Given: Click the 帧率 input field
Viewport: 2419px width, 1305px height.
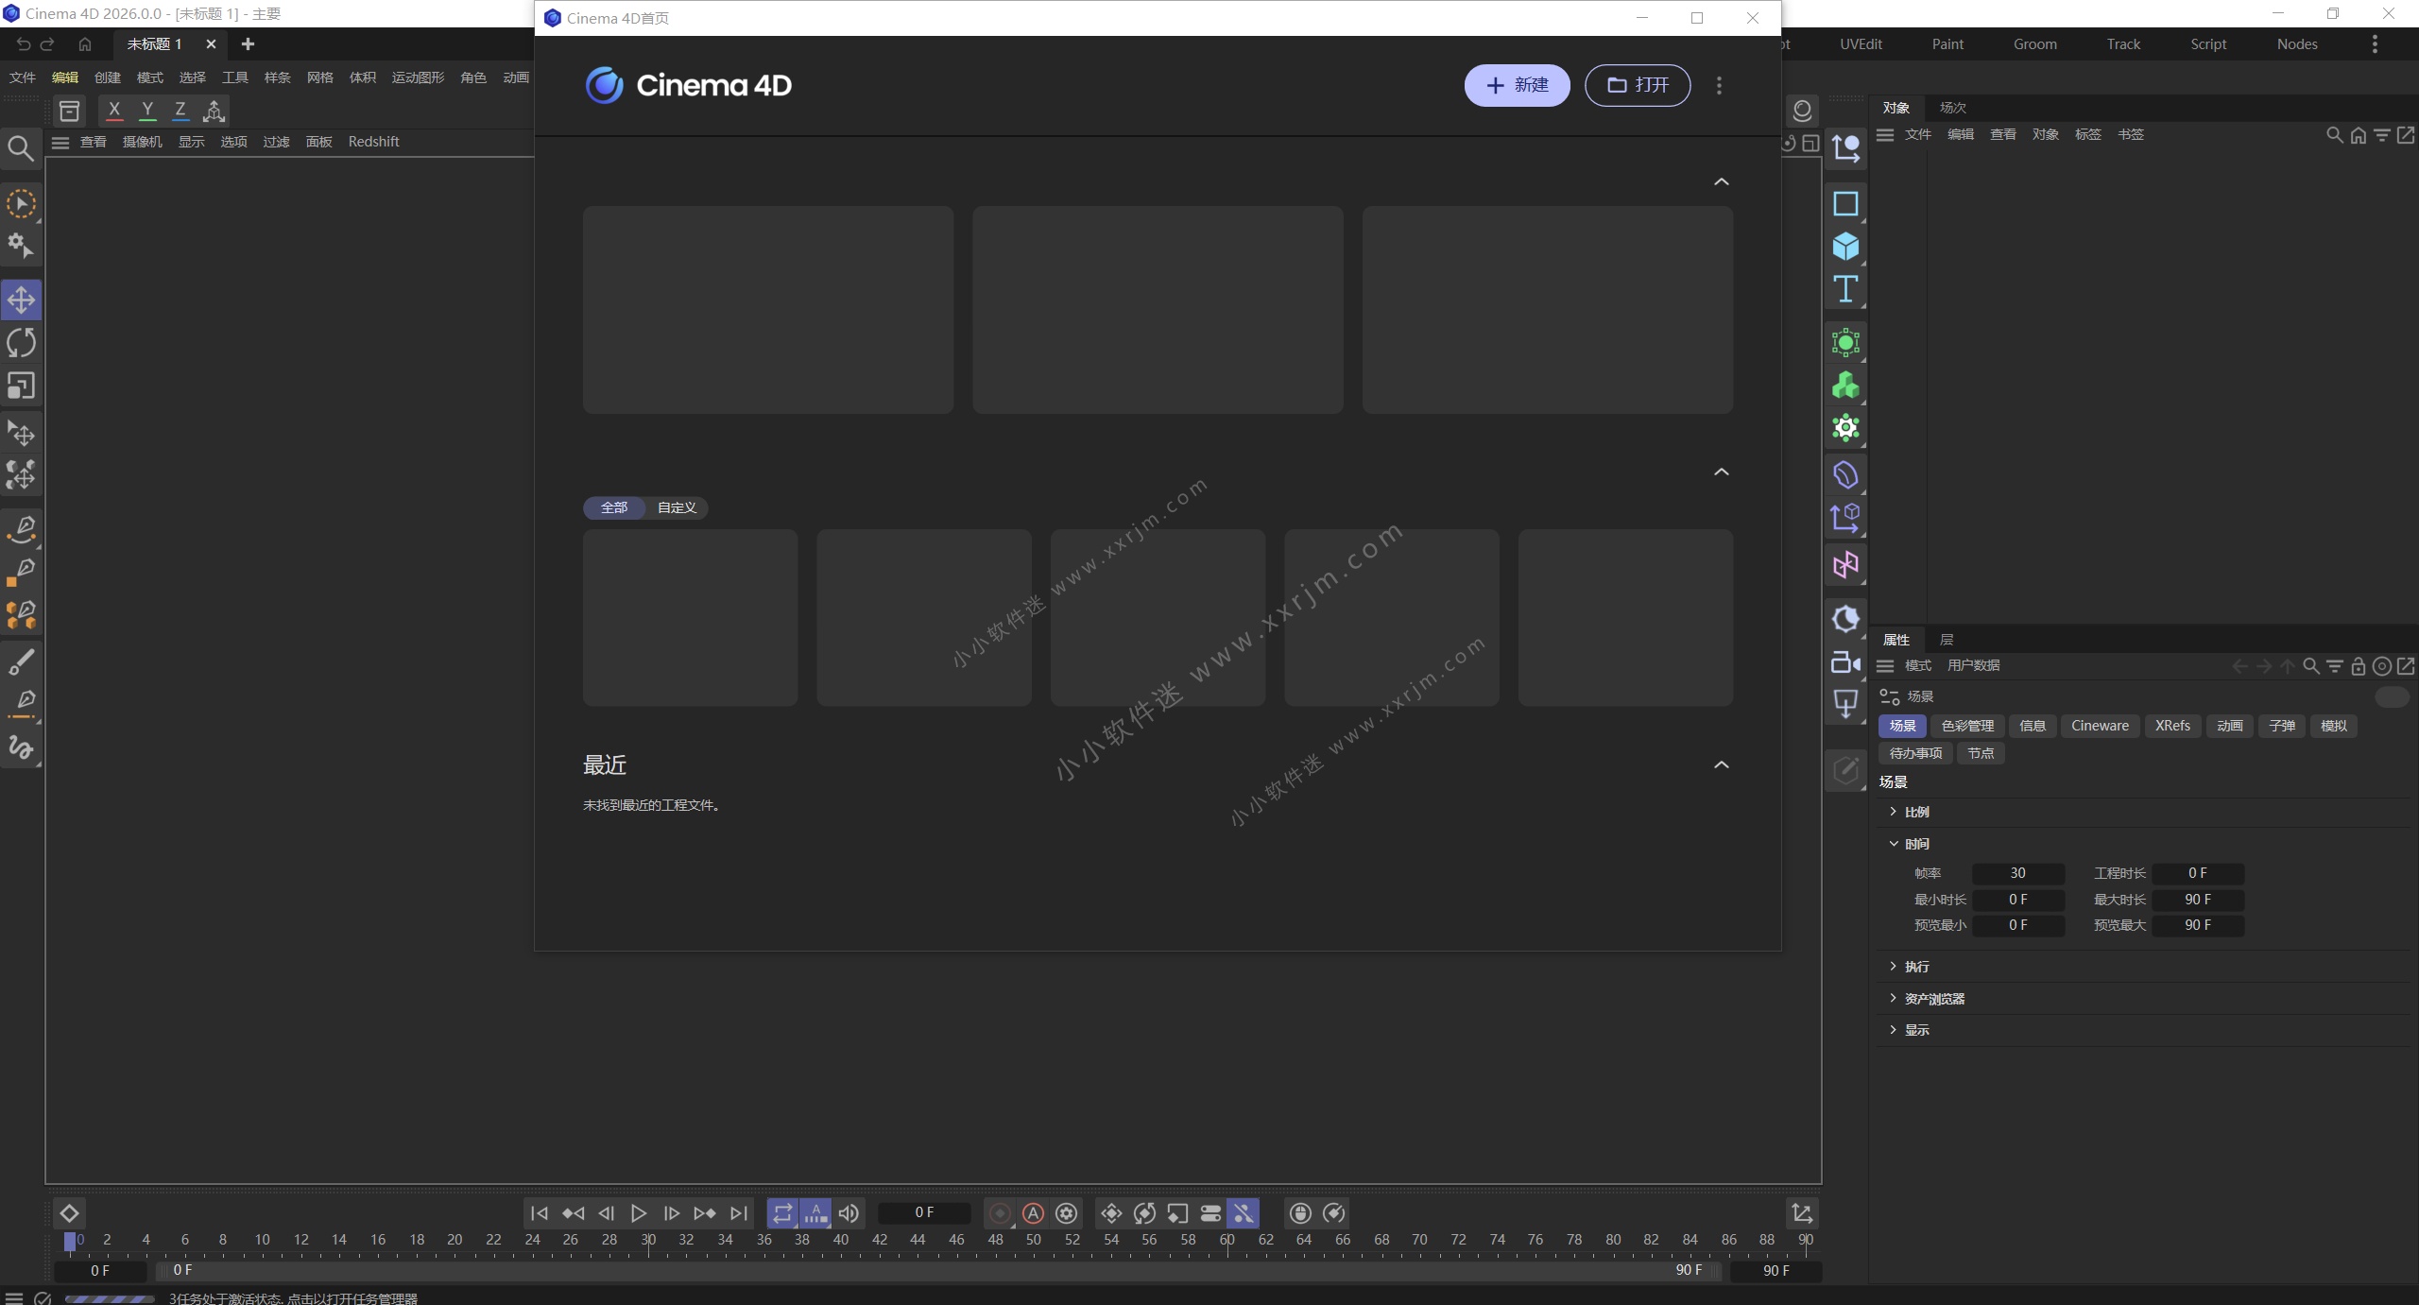Looking at the screenshot, I should tap(2017, 873).
